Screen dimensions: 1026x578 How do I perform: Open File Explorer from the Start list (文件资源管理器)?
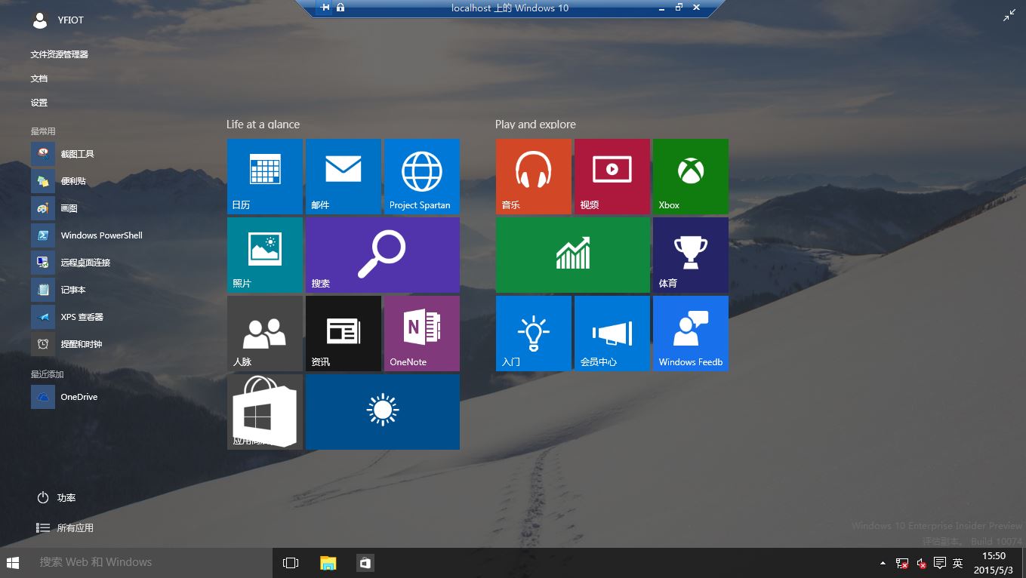coord(59,54)
